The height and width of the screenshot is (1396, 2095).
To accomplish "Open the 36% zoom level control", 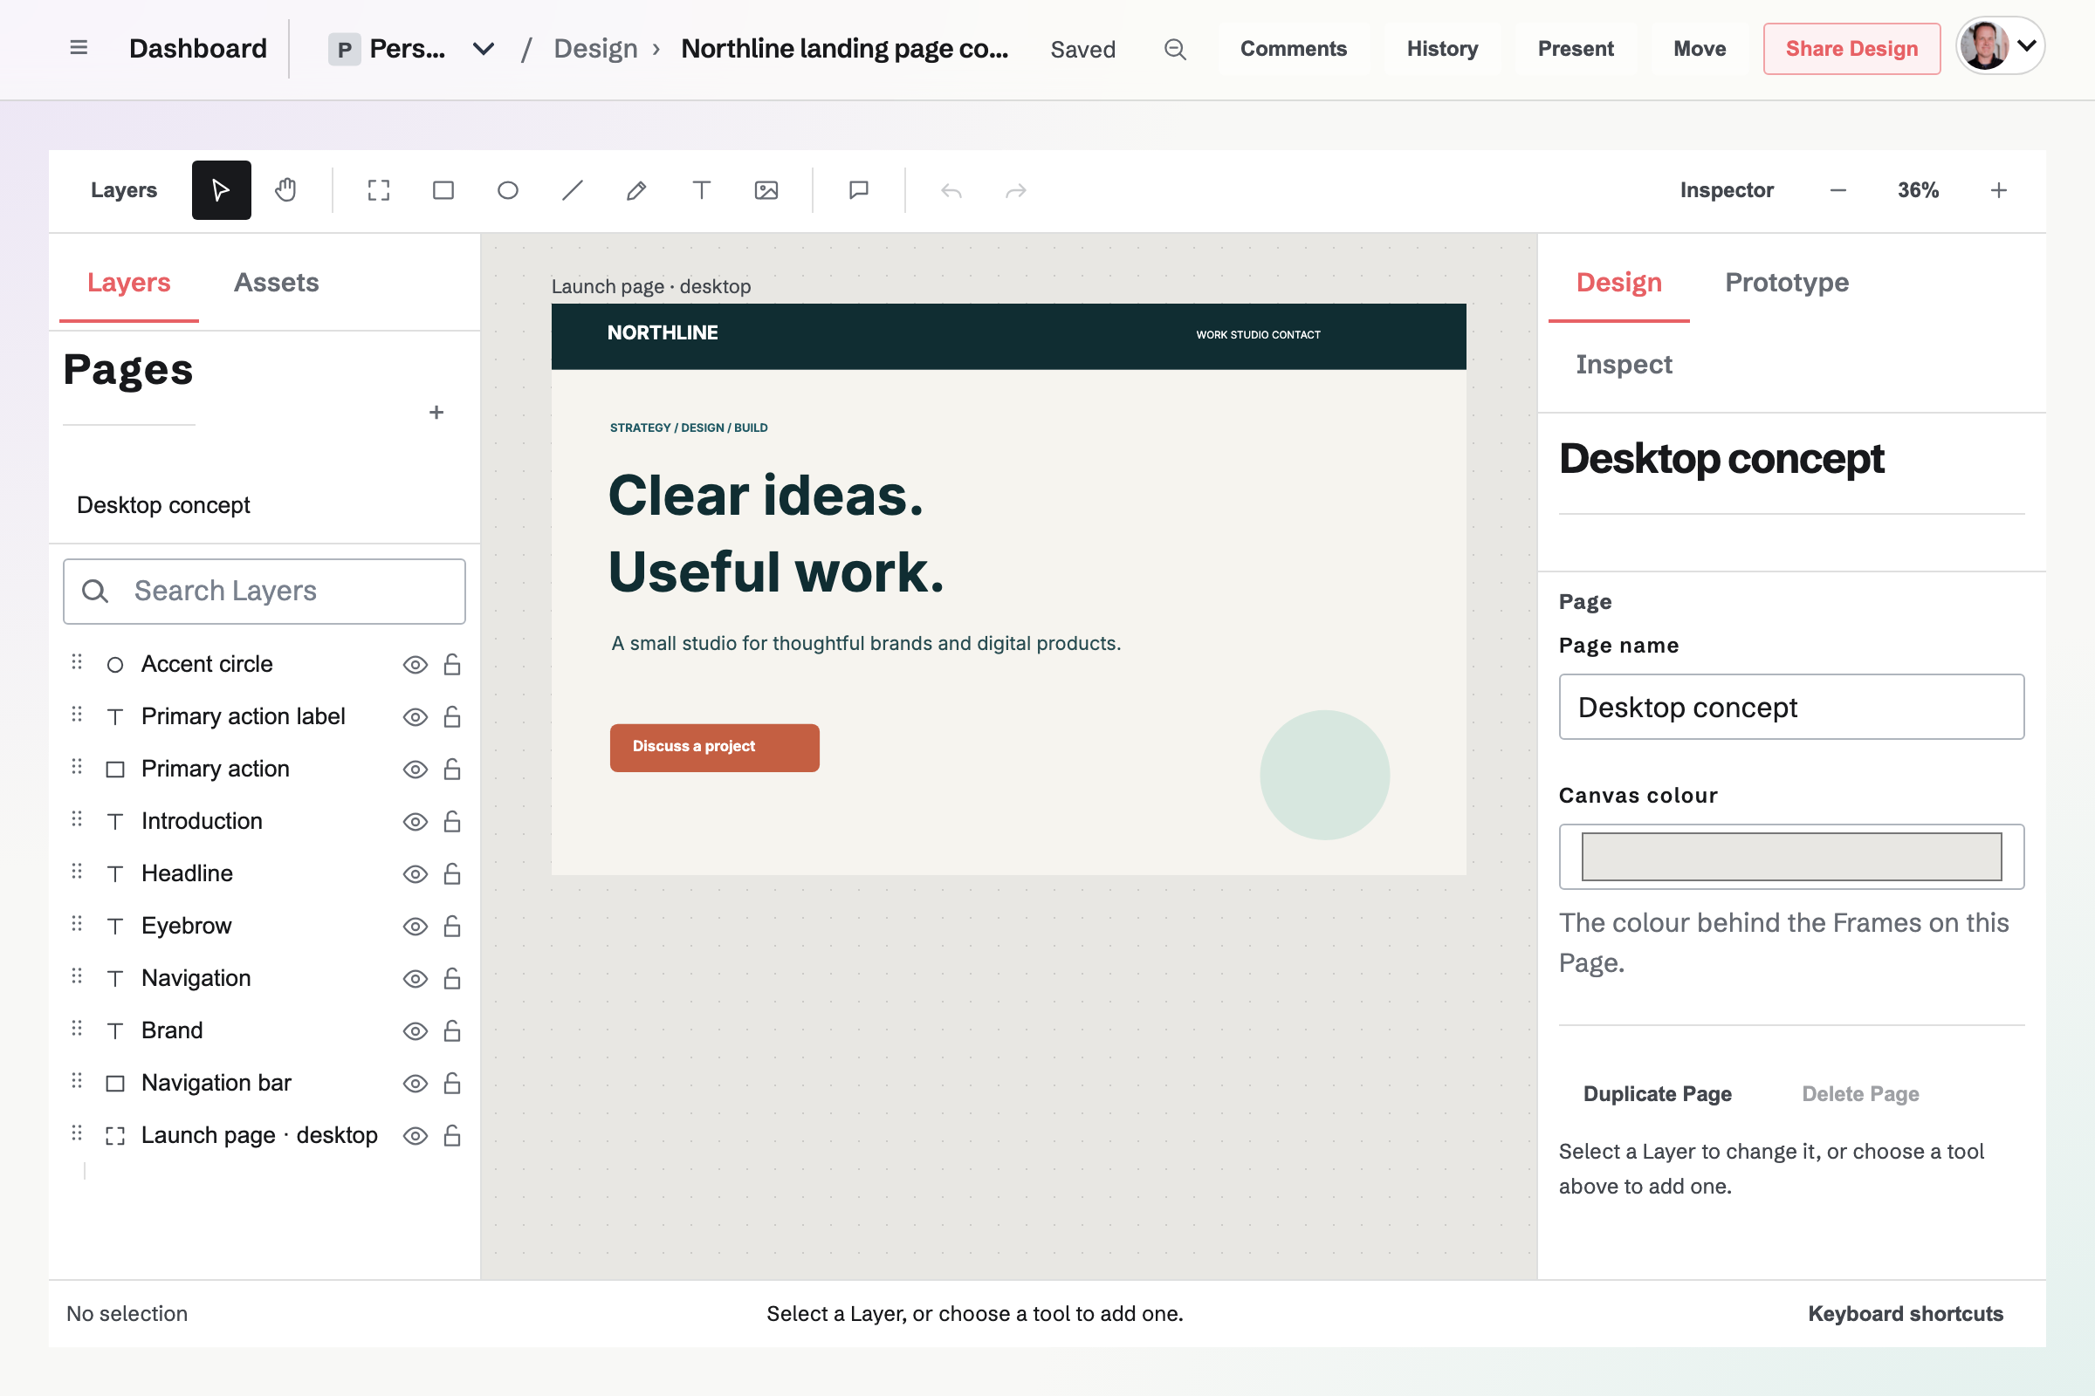I will pyautogui.click(x=1918, y=189).
